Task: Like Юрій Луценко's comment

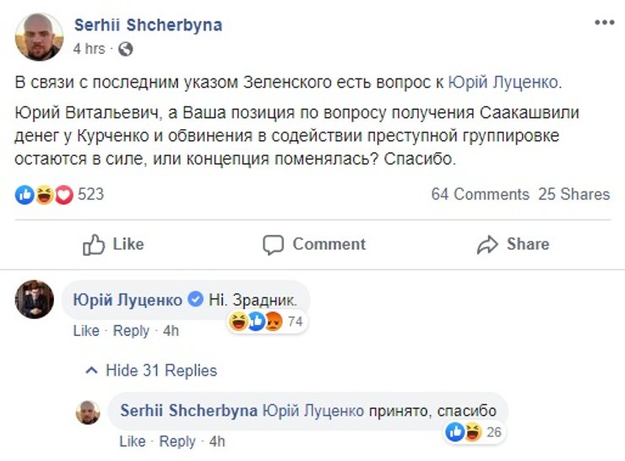Action: point(85,331)
